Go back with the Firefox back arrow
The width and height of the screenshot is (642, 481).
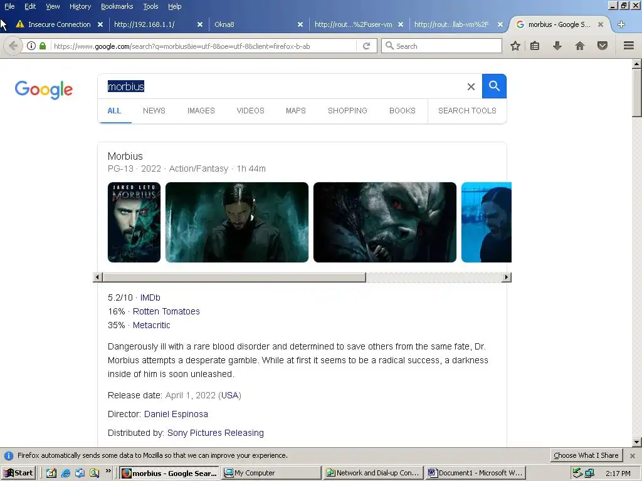[13, 46]
